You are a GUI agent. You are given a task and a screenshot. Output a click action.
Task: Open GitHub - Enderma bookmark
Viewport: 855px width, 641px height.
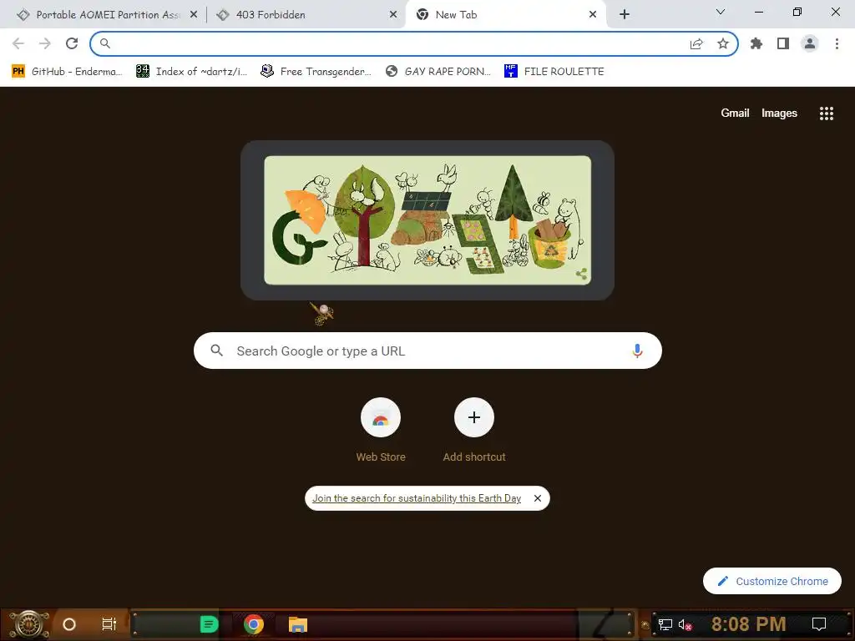click(x=67, y=72)
